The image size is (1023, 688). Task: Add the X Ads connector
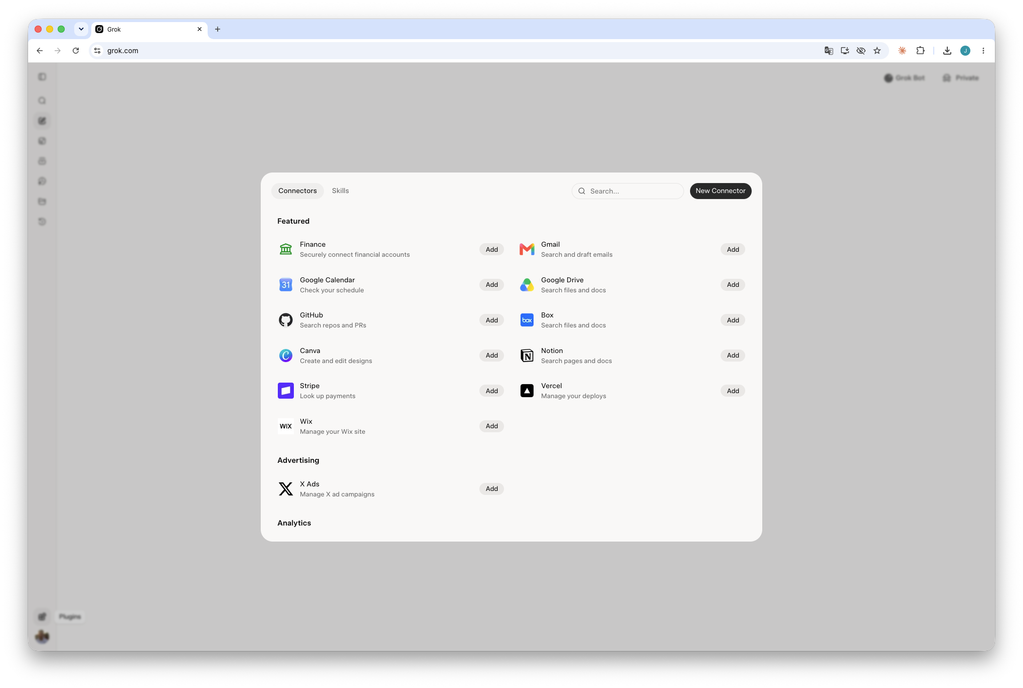tap(491, 489)
